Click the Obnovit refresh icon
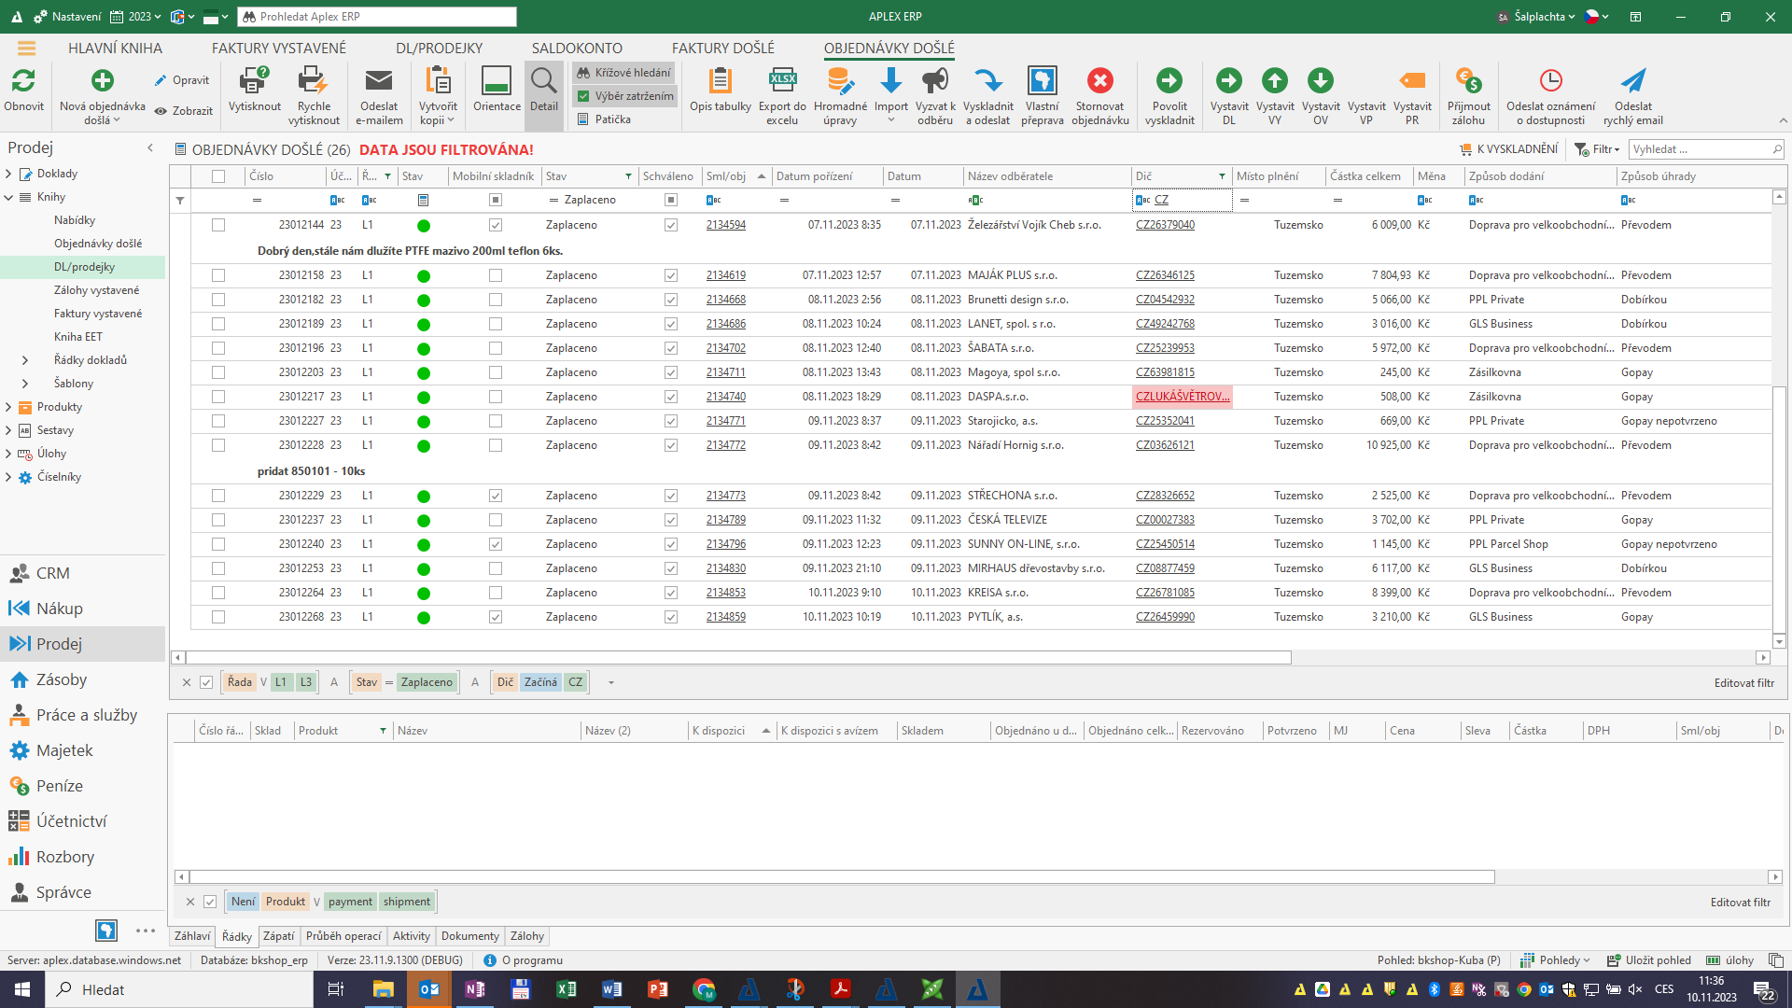 [23, 82]
